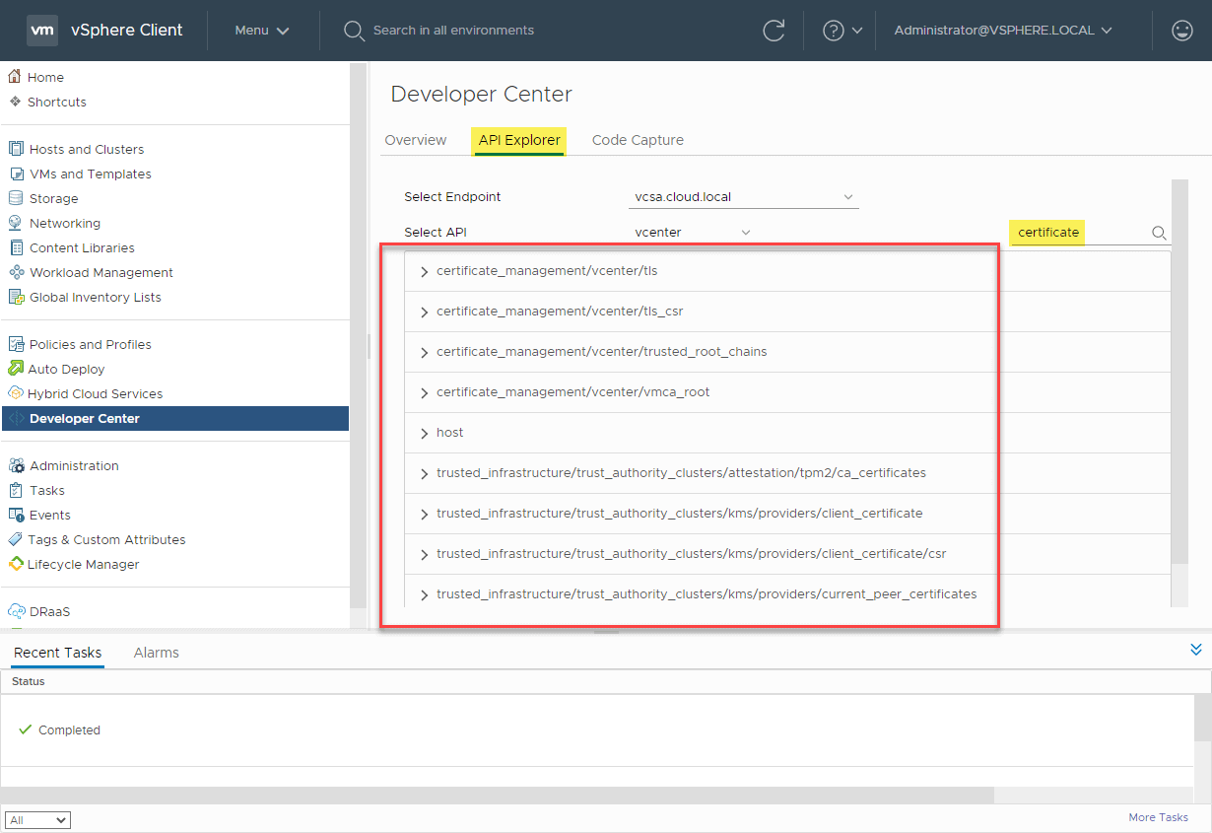Click the Policies and Profiles icon
Viewport: 1212px width, 833px height.
pyautogui.click(x=16, y=344)
